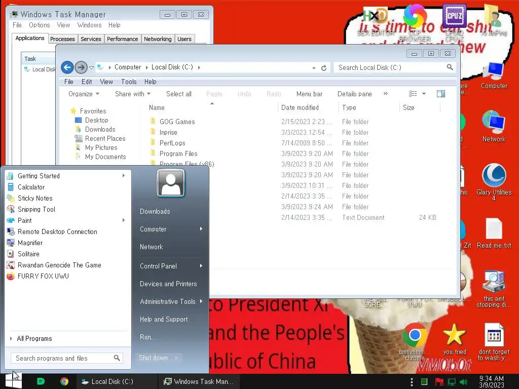Open the 'dont forget to wash' desktop icon

click(x=494, y=342)
